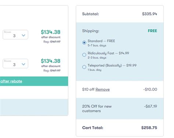Click the first $134.38 discounted price
The image size is (174, 138).
51,32
